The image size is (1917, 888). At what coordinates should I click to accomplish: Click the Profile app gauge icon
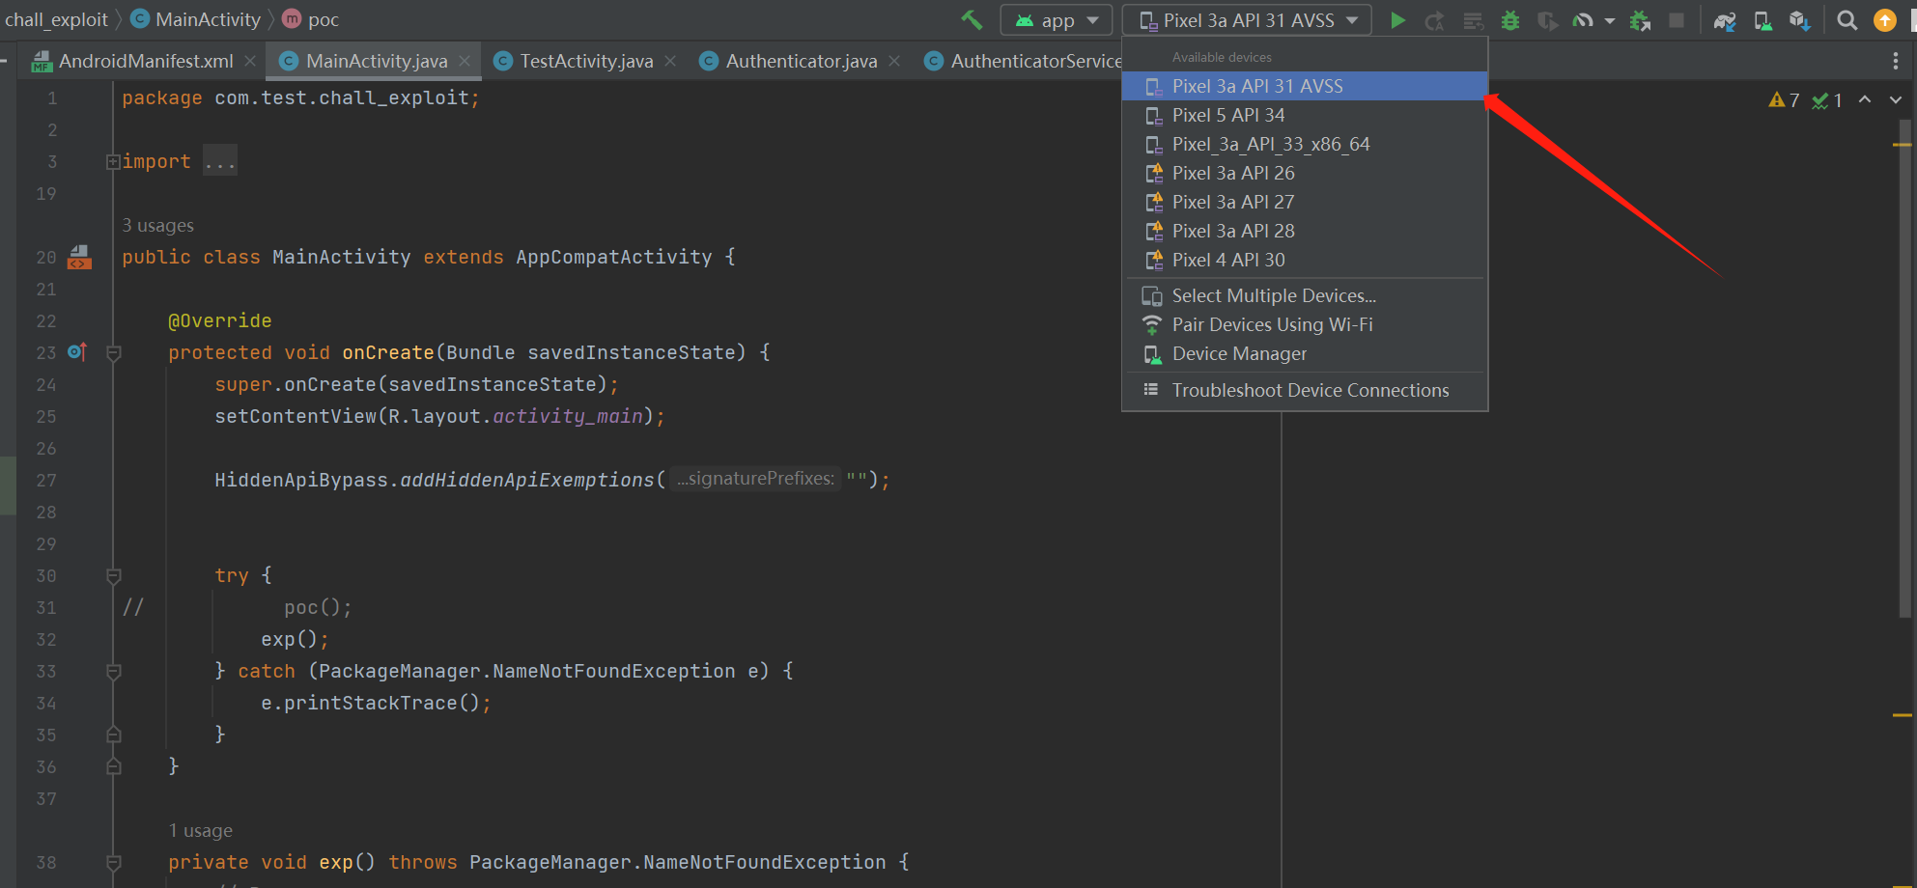coord(1583,20)
